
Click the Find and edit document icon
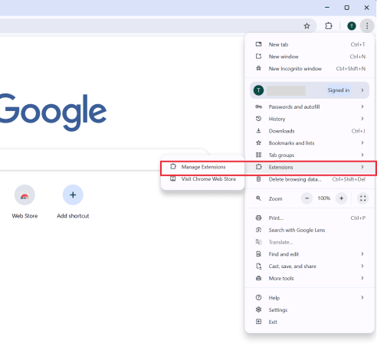point(258,254)
